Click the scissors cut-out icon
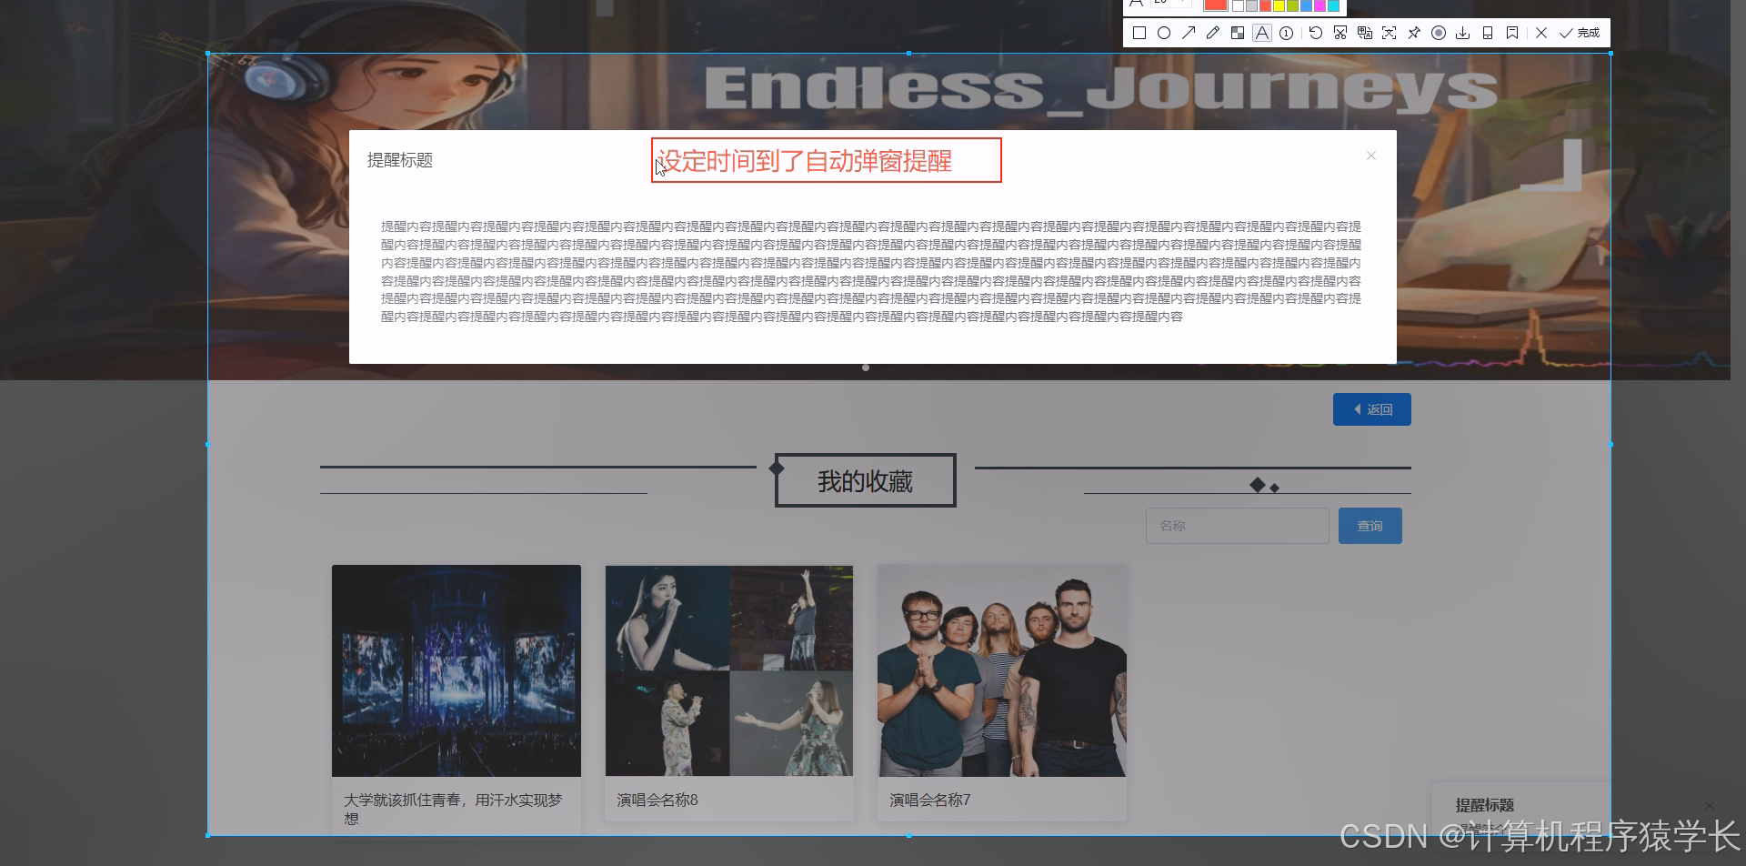The height and width of the screenshot is (866, 1746). [1340, 33]
